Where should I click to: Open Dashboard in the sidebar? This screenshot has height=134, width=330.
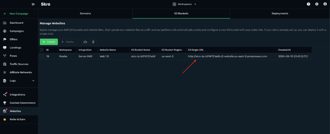coord(16,23)
